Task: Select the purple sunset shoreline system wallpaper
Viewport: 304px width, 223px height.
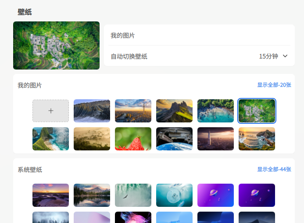Action: pos(50,195)
